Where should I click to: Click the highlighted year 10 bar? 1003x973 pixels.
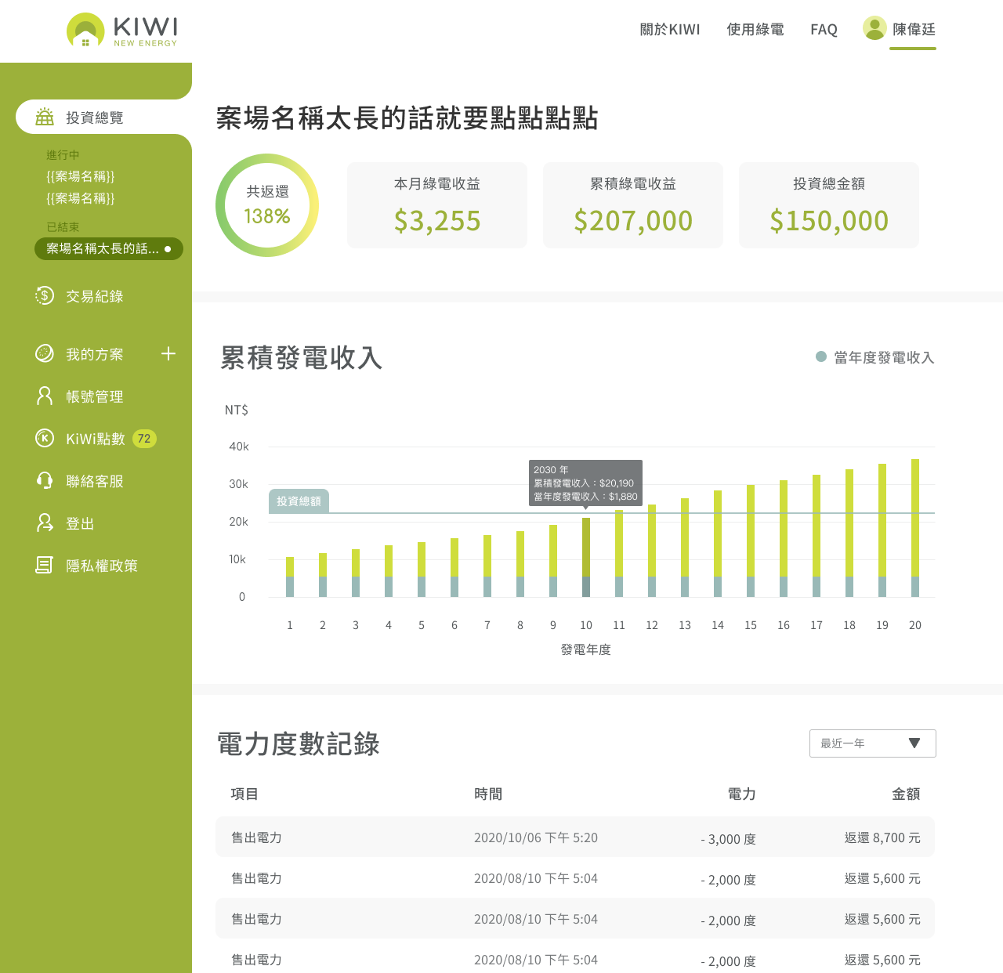[x=586, y=557]
